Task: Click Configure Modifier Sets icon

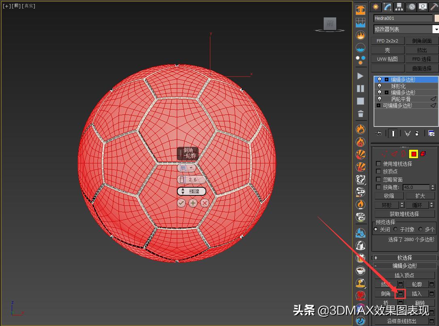Action: point(431,133)
